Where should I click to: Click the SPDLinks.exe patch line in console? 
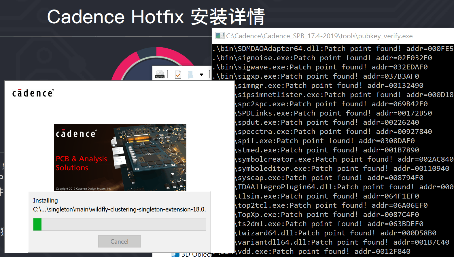click(x=333, y=113)
